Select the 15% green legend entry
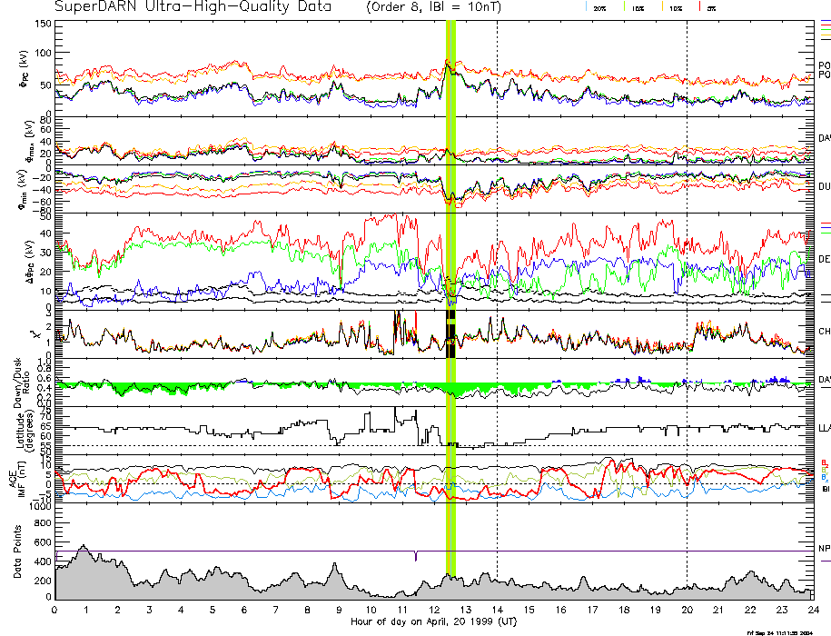The width and height of the screenshot is (831, 636). point(634,7)
